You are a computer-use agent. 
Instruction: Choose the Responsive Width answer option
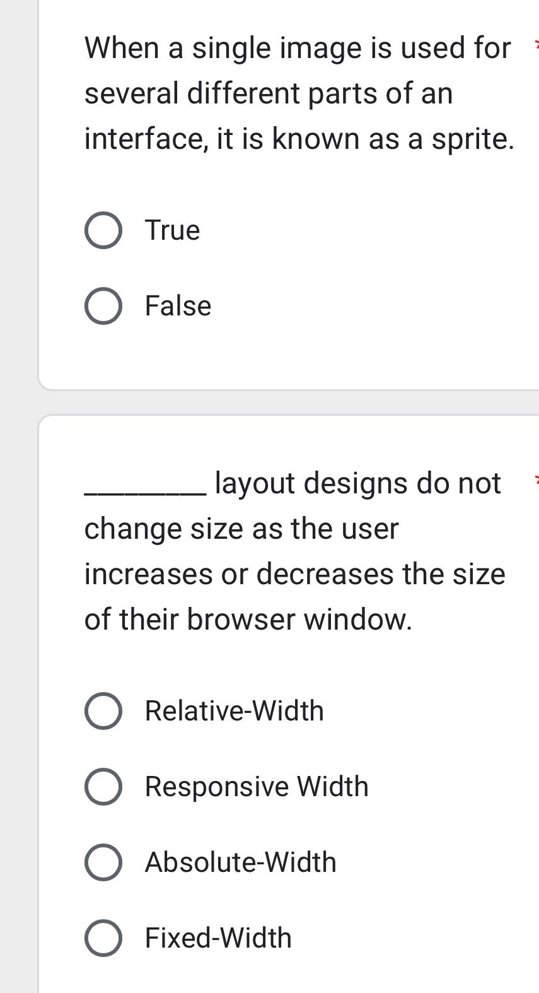(x=103, y=786)
